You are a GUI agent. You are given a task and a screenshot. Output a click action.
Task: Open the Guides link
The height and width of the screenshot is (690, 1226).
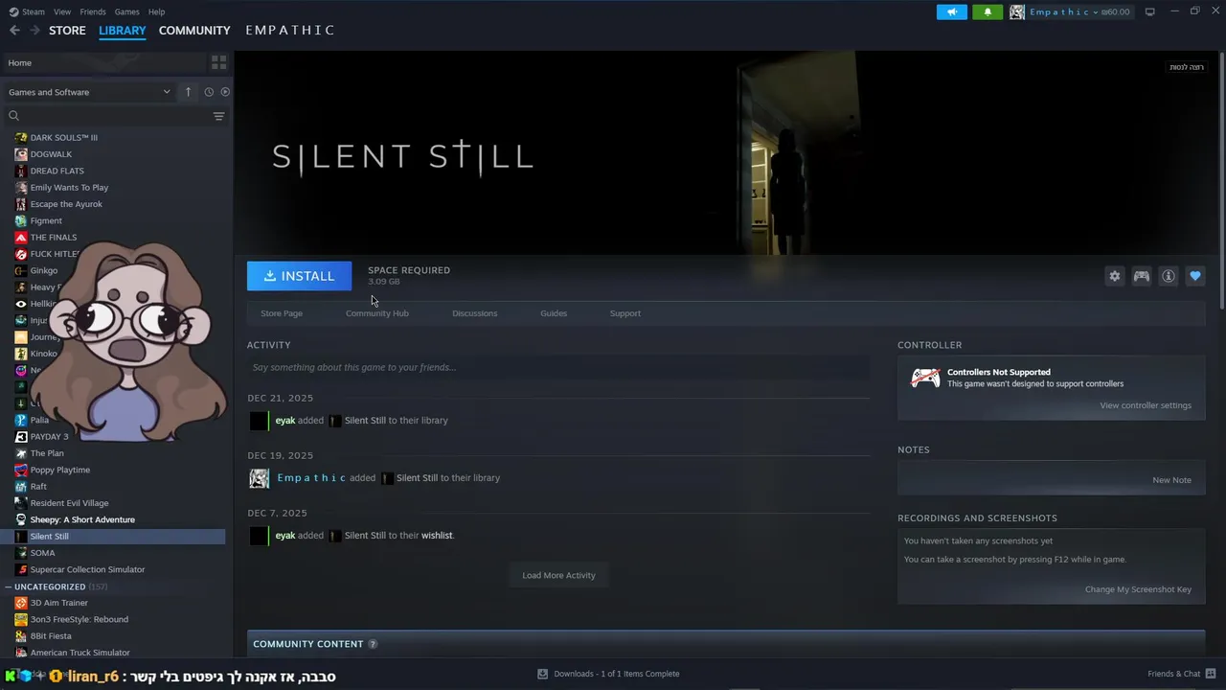click(554, 313)
